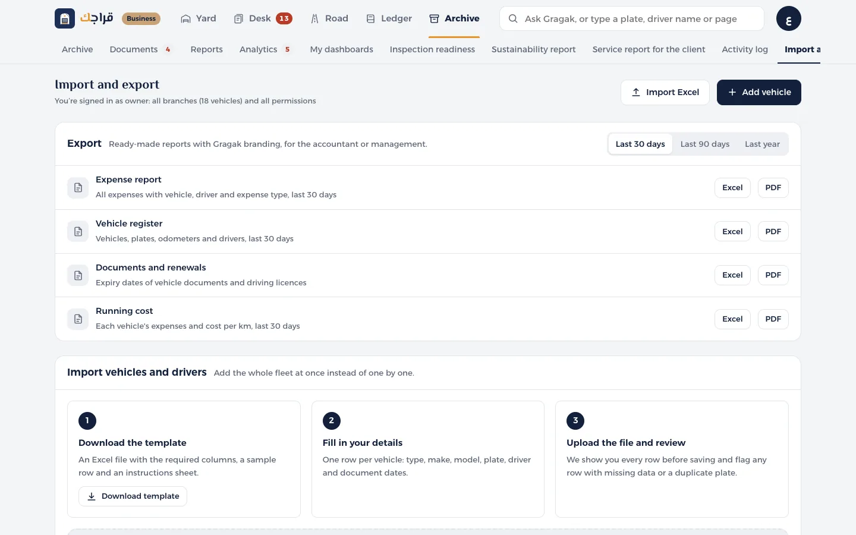Click the Business plan badge
The width and height of the screenshot is (856, 535).
pyautogui.click(x=141, y=18)
